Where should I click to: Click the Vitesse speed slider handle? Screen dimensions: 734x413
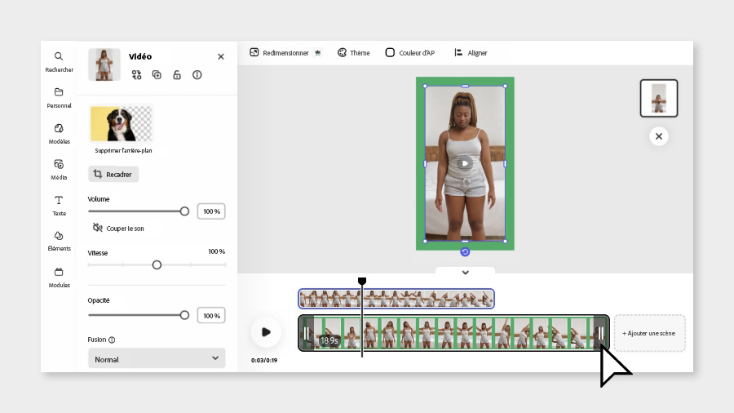point(157,265)
